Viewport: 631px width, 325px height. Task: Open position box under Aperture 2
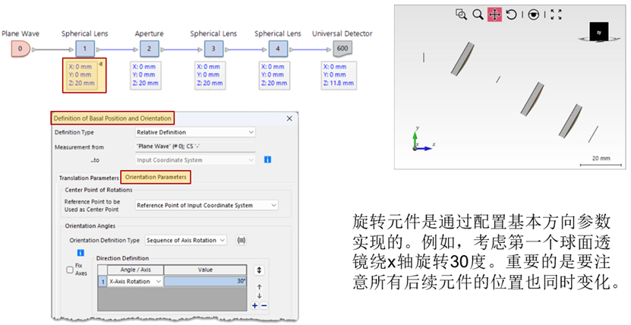coord(146,75)
